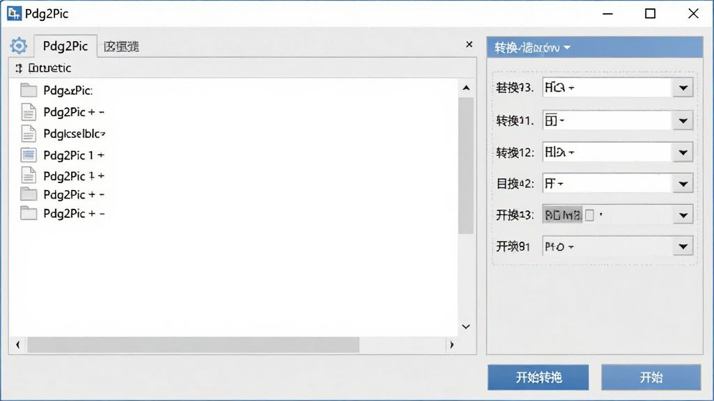714x401 pixels.
Task: Switch to the Pdg2Pic tab
Action: (x=65, y=46)
